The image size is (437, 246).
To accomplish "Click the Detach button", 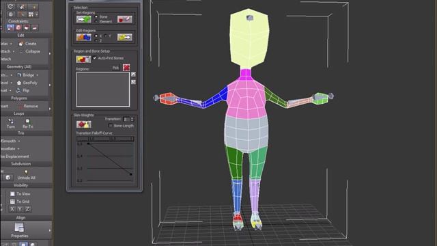I will [5, 59].
